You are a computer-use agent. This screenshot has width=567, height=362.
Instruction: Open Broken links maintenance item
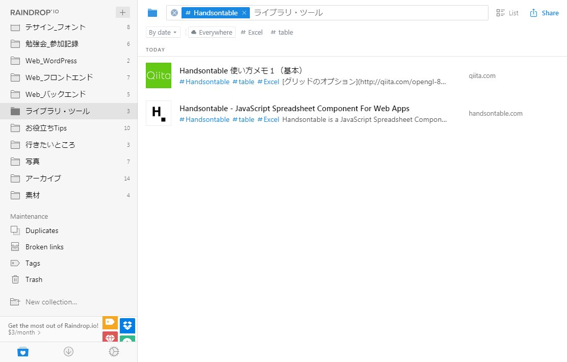(69, 247)
